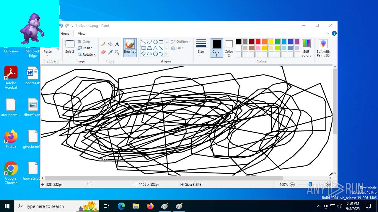Screen dimensions: 378x212
Task: Click the Resize button
Action: pos(85,48)
